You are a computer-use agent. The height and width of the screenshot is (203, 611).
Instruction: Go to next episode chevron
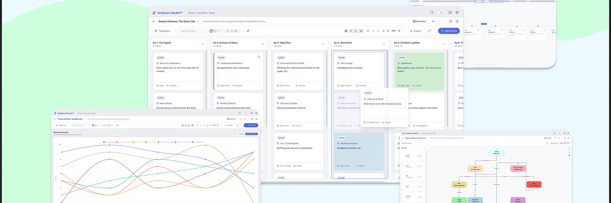[378, 31]
